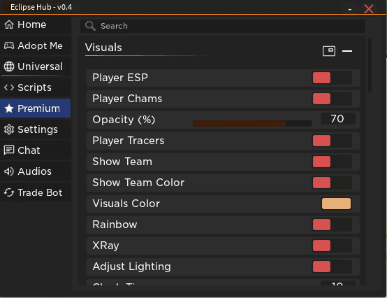Click the Eclipse Hub - v0.4 title text
Viewport: 387px width, 298px height.
click(41, 7)
